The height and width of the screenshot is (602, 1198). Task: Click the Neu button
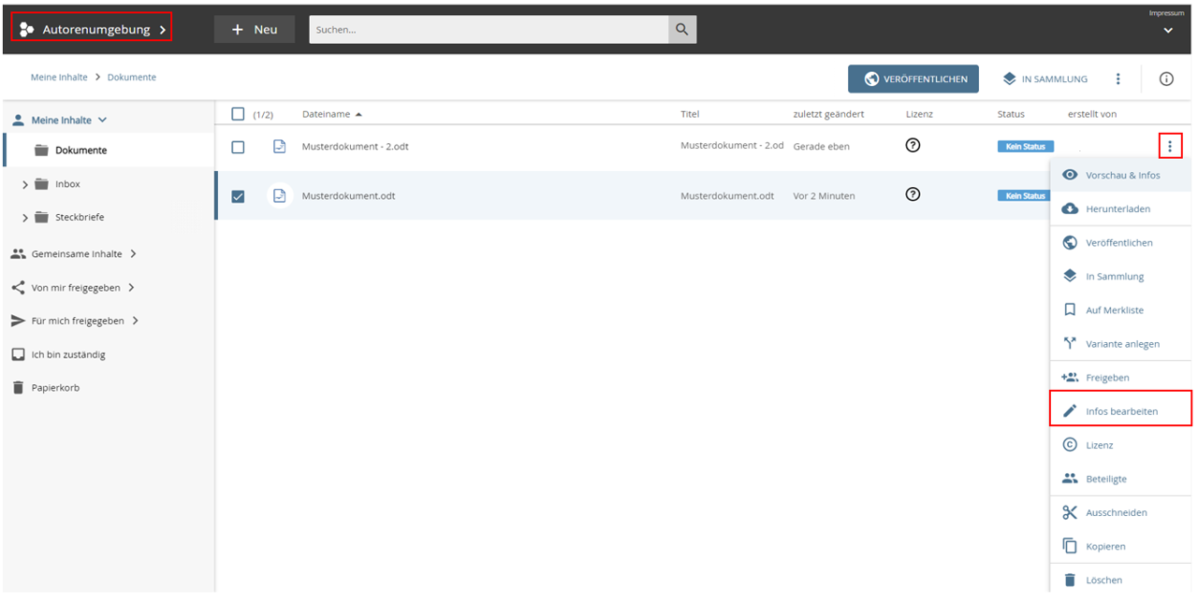pyautogui.click(x=255, y=29)
